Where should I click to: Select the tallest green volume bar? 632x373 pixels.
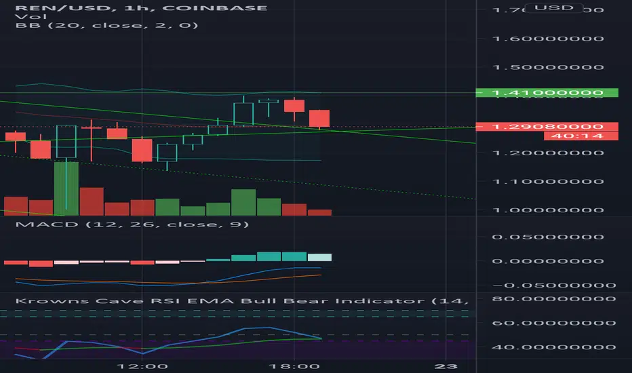point(66,189)
